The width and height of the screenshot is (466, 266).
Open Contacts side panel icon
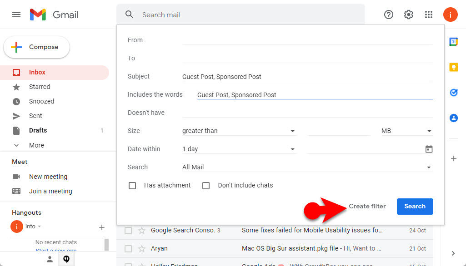[x=454, y=118]
